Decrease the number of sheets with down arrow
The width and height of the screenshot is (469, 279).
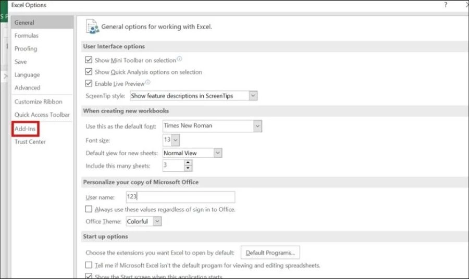click(x=188, y=168)
